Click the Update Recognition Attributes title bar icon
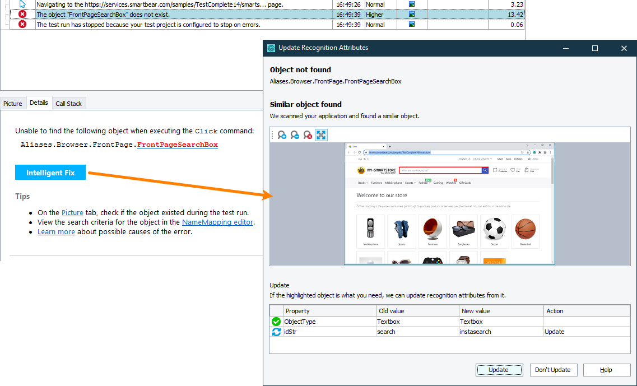 tap(271, 48)
